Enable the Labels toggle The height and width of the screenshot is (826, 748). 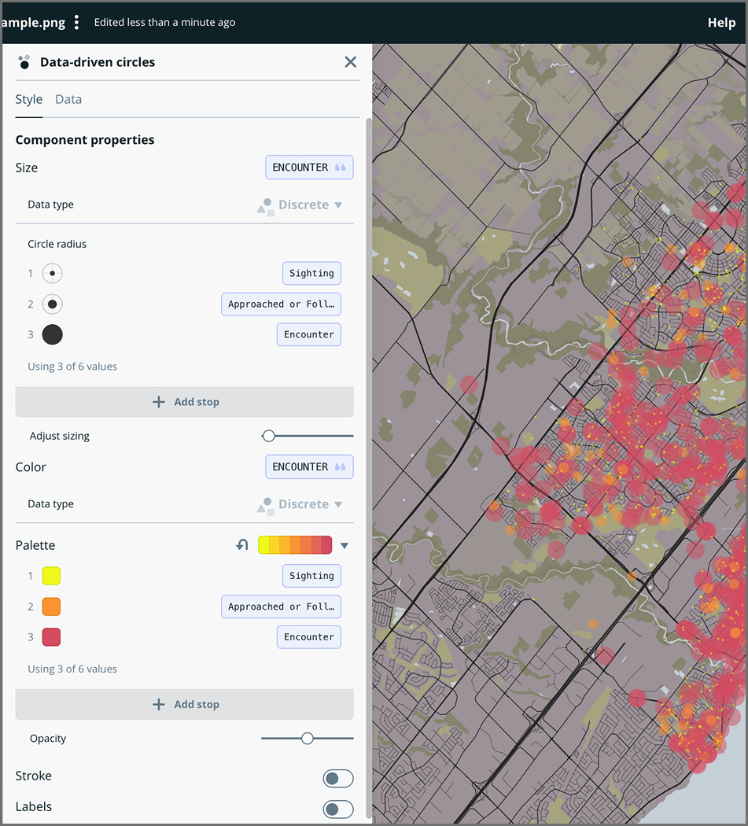pyautogui.click(x=338, y=809)
